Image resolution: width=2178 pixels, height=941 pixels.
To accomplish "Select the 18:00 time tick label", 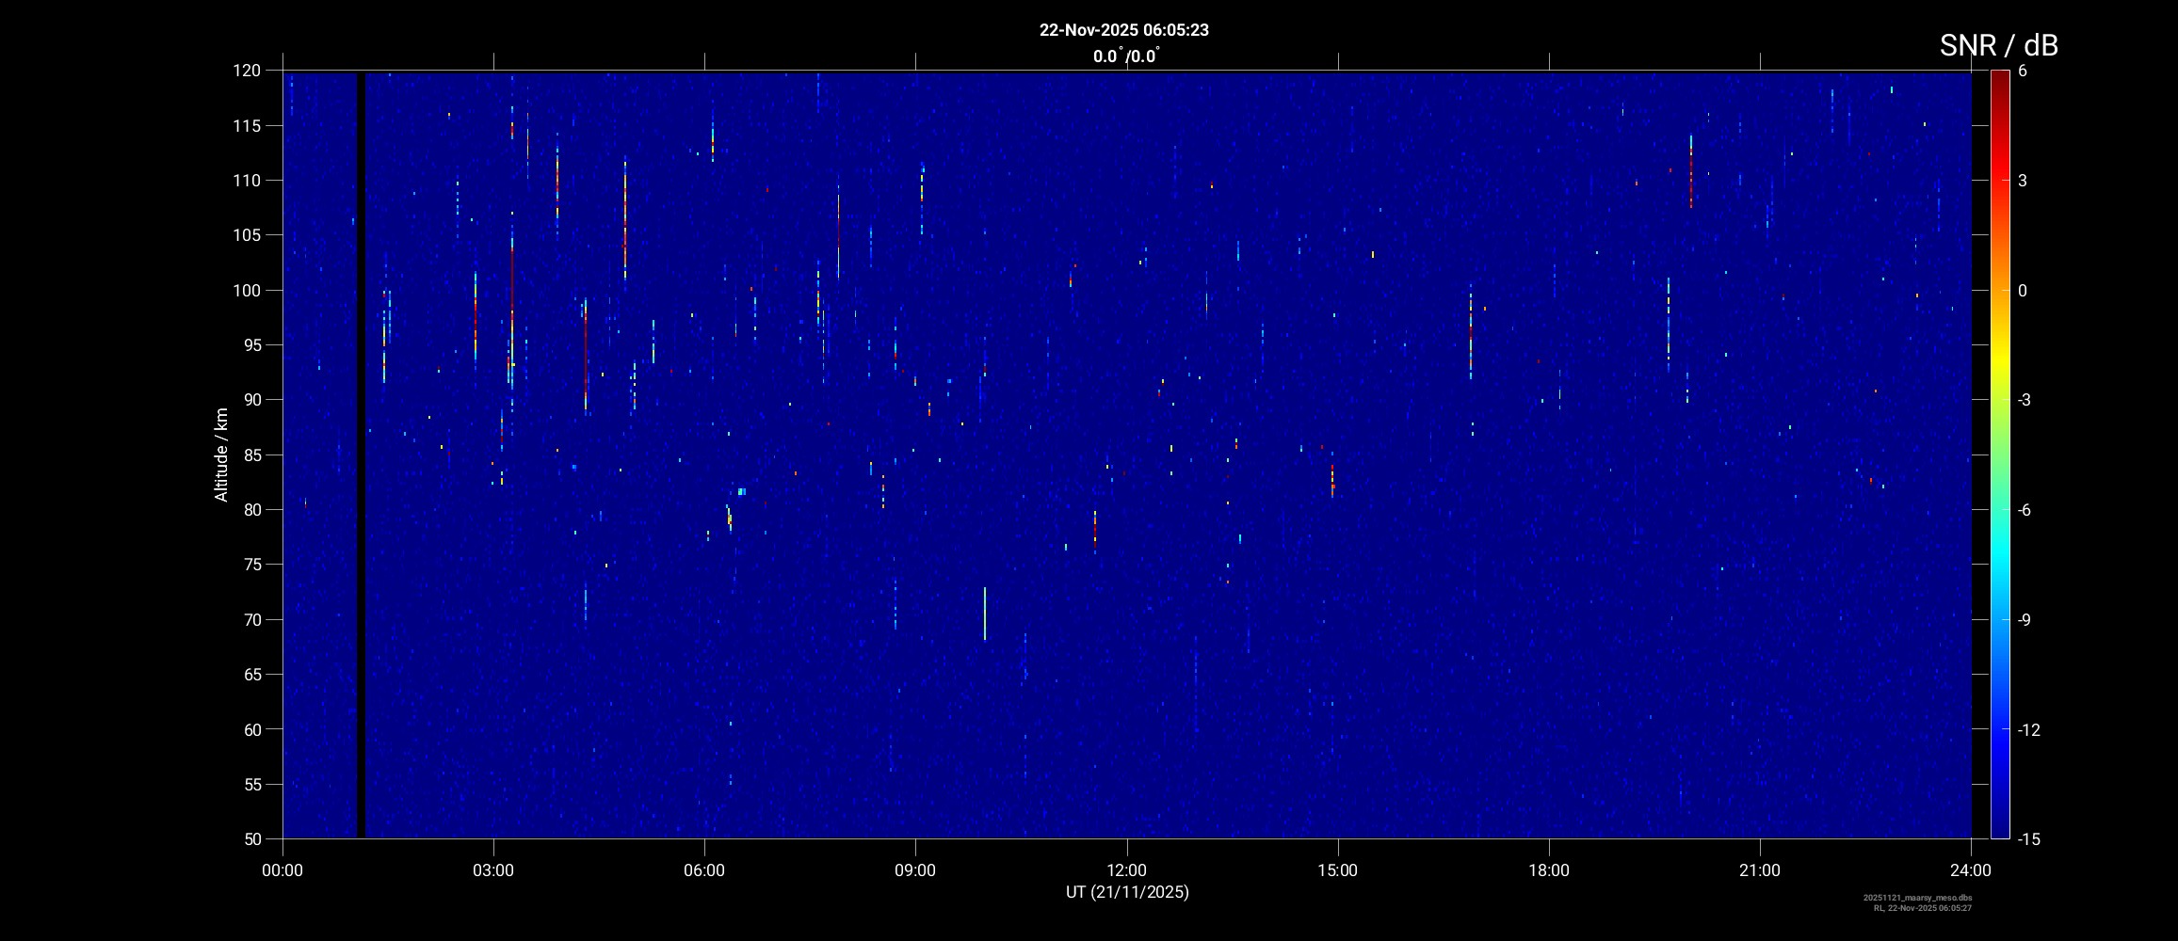I will [1548, 870].
